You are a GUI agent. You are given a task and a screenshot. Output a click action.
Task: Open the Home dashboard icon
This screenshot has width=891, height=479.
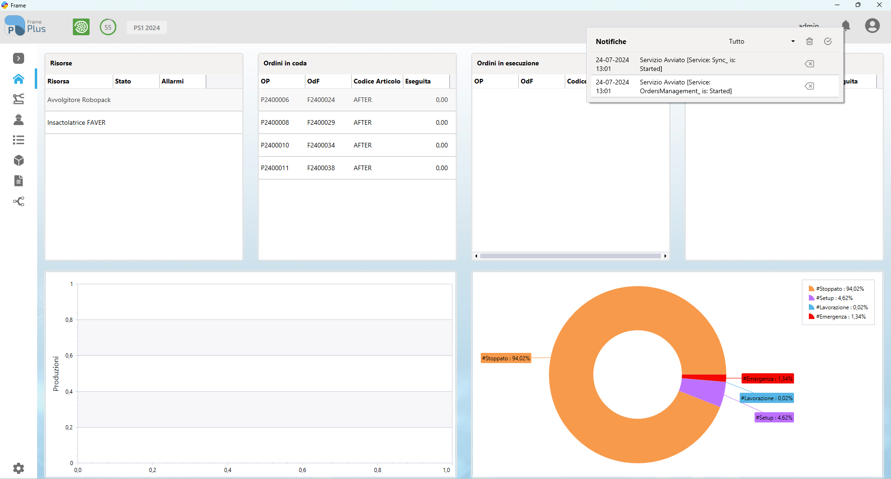[x=19, y=79]
